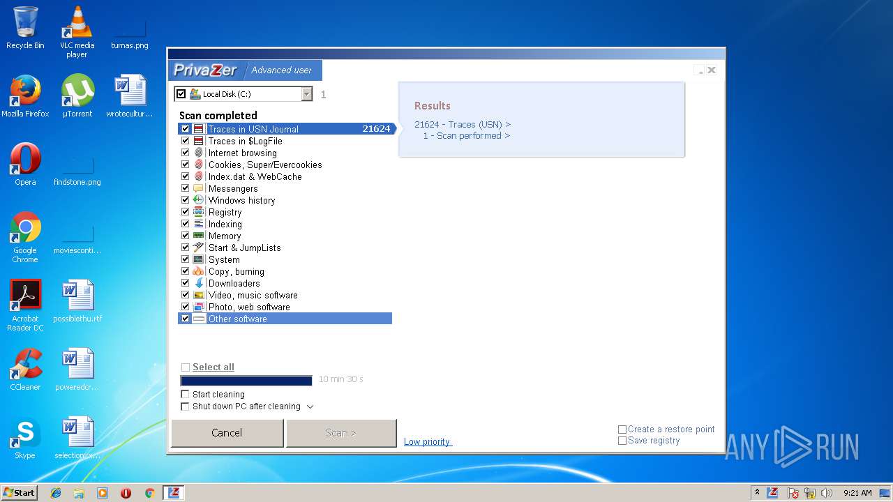Uncheck Traces in USN Journal checkbox
Screen dimensions: 893x502
[185, 129]
